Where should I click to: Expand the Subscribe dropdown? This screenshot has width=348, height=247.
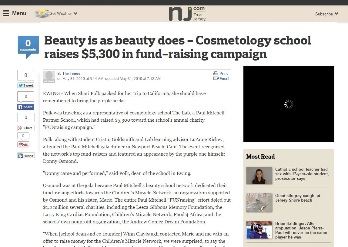(x=327, y=14)
